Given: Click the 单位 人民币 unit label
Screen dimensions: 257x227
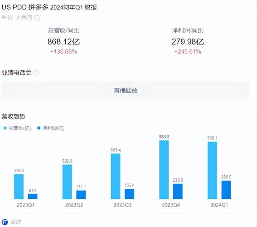Looking at the screenshot, I should point(17,18).
